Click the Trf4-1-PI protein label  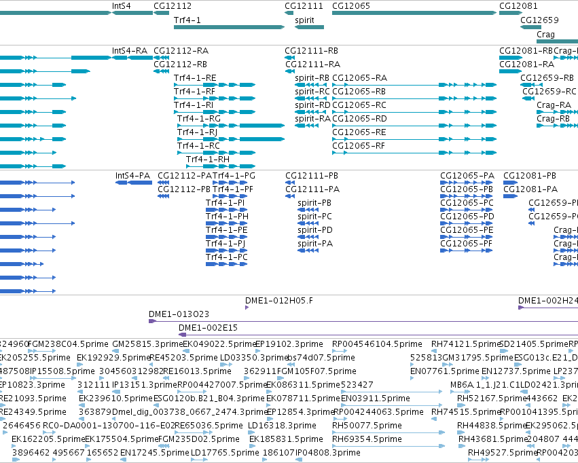225,203
